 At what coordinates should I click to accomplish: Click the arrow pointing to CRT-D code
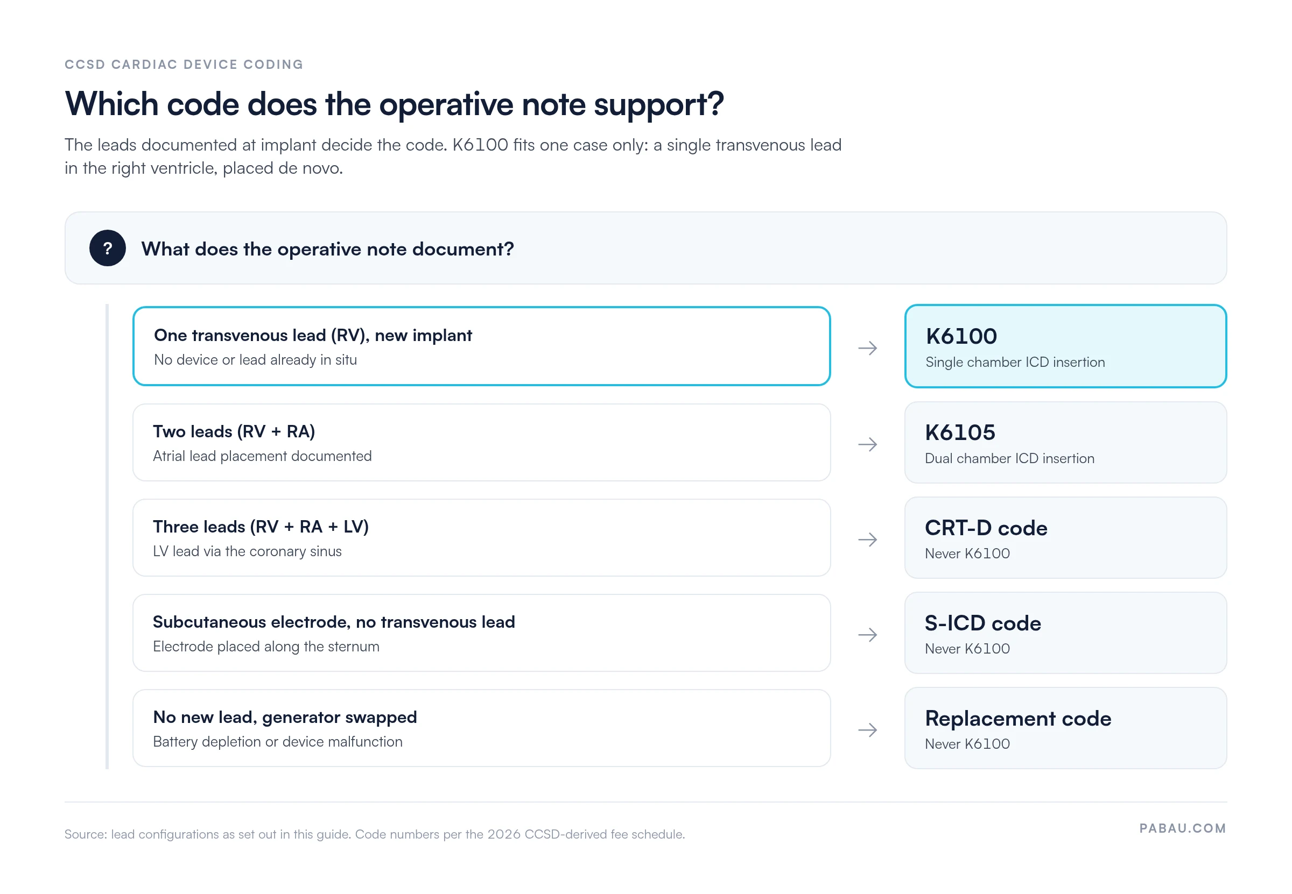click(x=868, y=540)
